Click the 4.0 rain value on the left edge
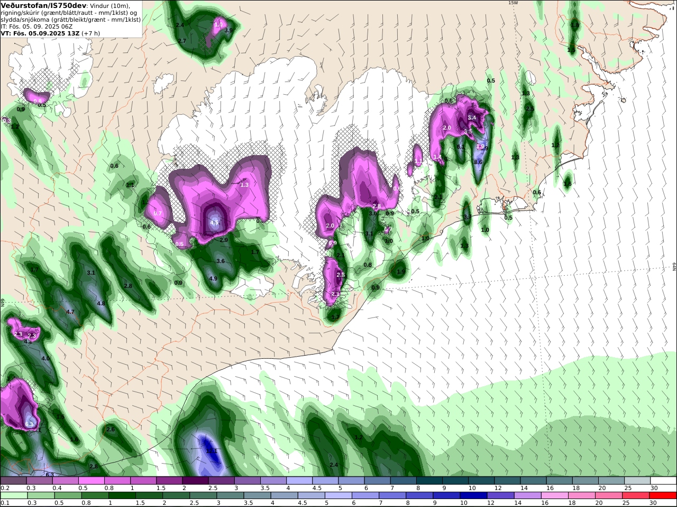Viewport: 677px width, 507px height. point(45,359)
